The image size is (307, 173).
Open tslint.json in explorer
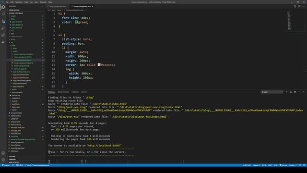(14, 151)
